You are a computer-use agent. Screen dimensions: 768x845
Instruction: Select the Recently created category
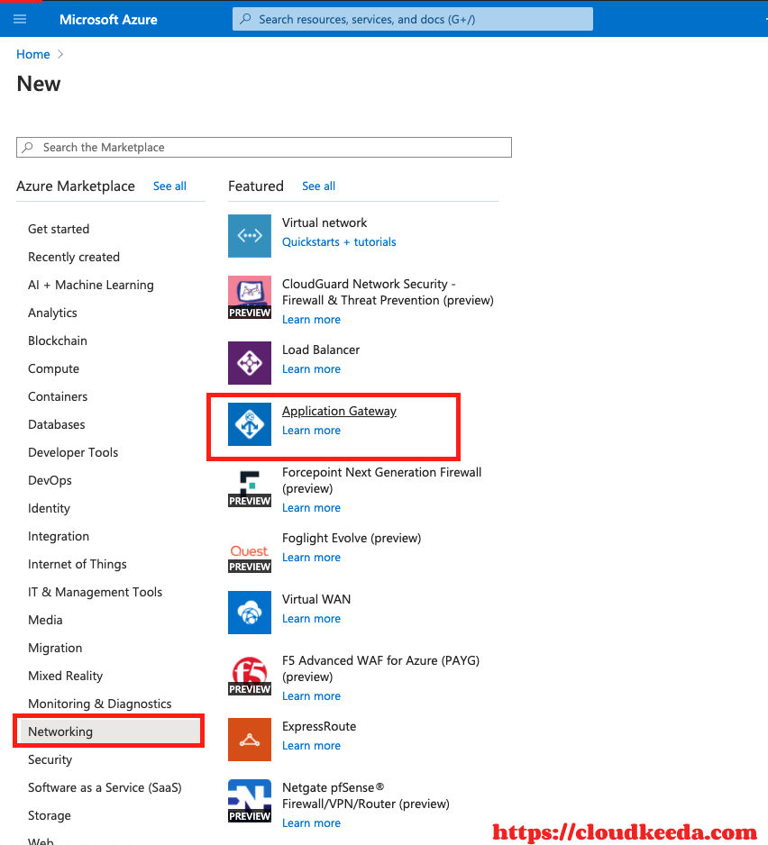pyautogui.click(x=74, y=257)
